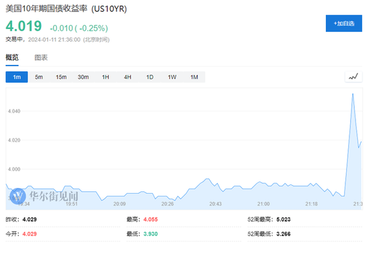Click the 4.040 y-axis label
This screenshot has height=254, width=371.
[x=14, y=111]
